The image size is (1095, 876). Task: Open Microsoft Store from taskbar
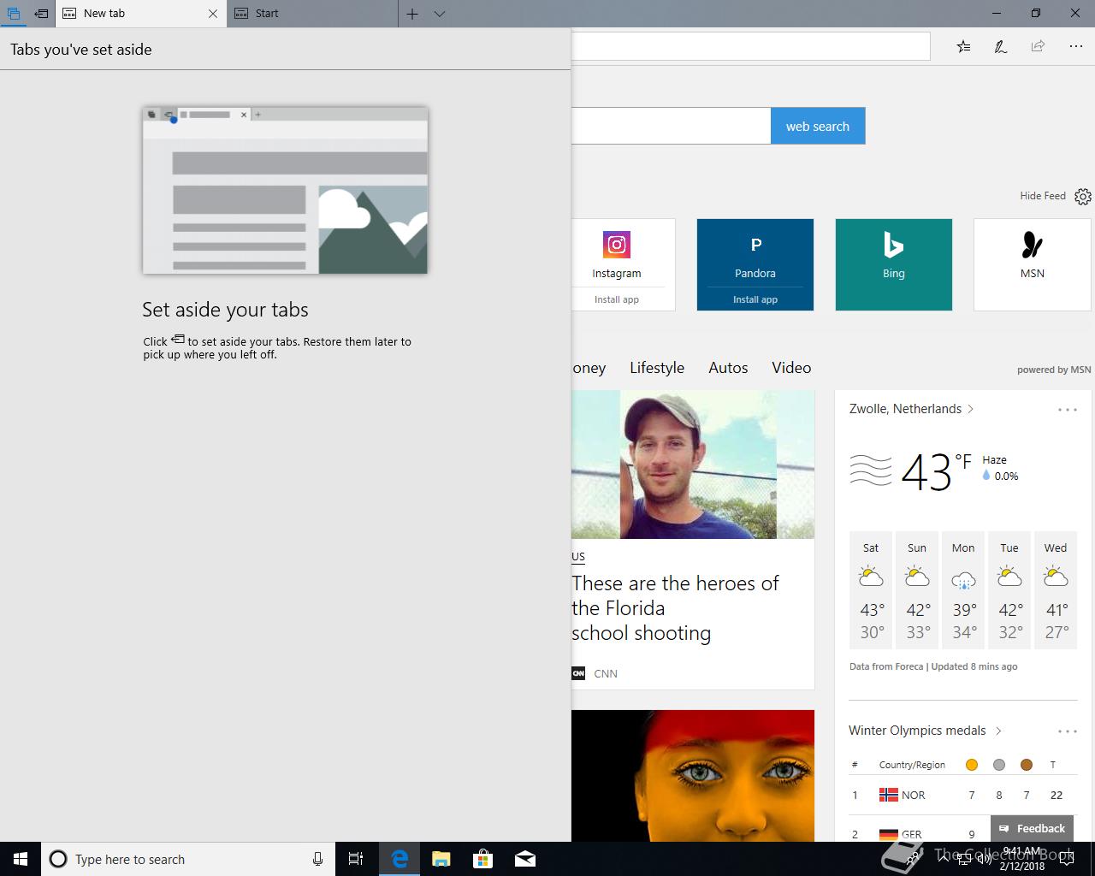click(x=483, y=859)
